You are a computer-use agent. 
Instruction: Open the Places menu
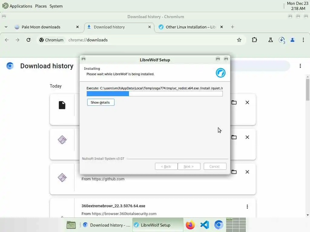click(41, 6)
